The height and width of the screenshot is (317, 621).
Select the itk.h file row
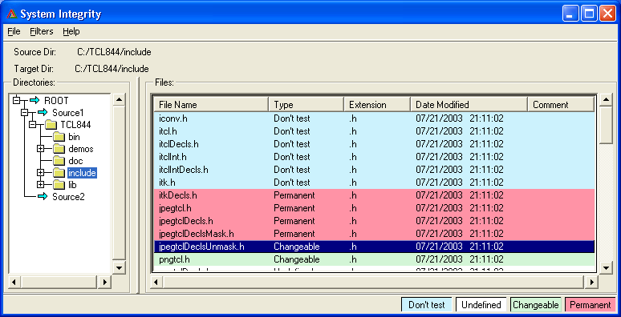coord(374,183)
